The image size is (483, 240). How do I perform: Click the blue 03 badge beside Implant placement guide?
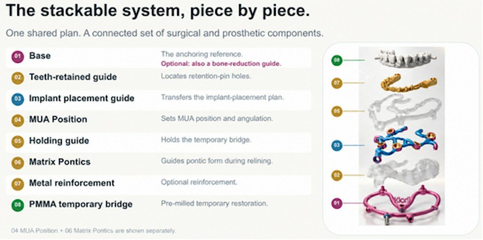(x=17, y=98)
